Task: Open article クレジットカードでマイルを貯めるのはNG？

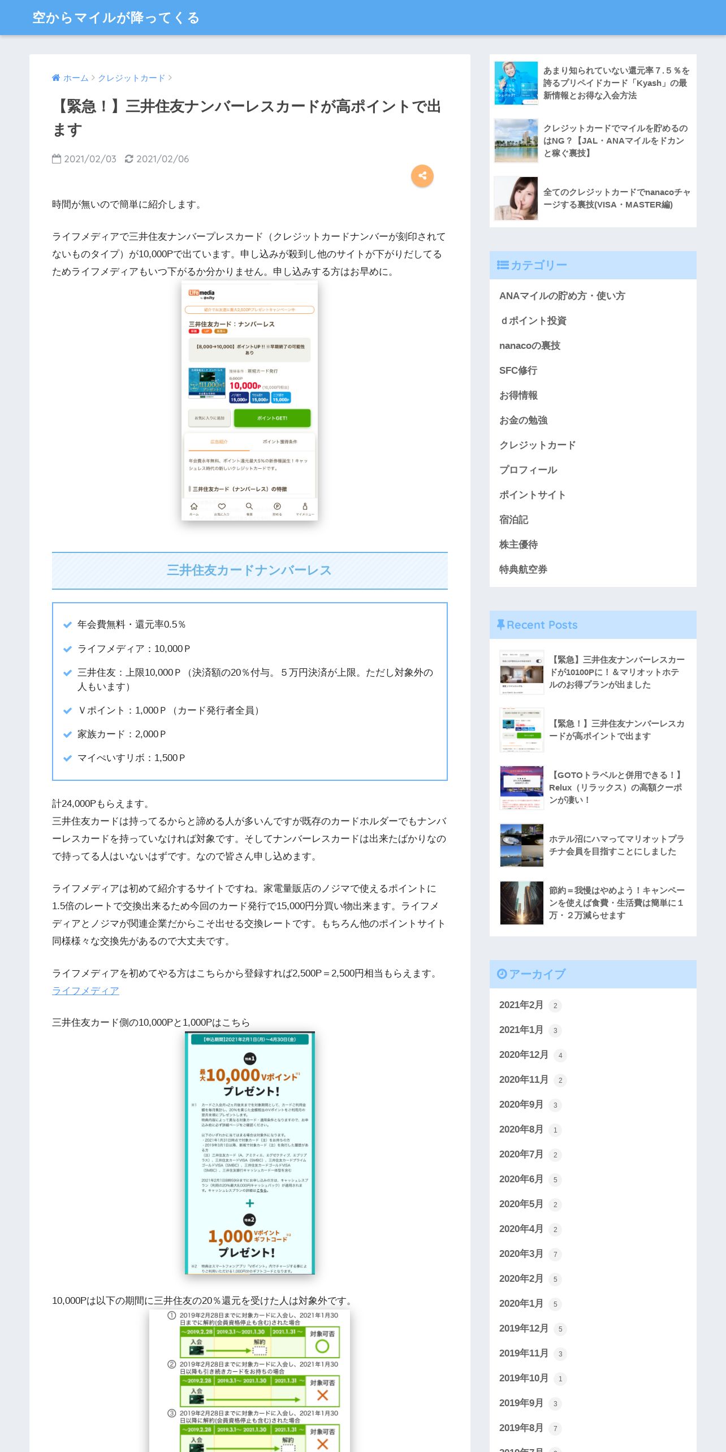Action: coord(615,141)
